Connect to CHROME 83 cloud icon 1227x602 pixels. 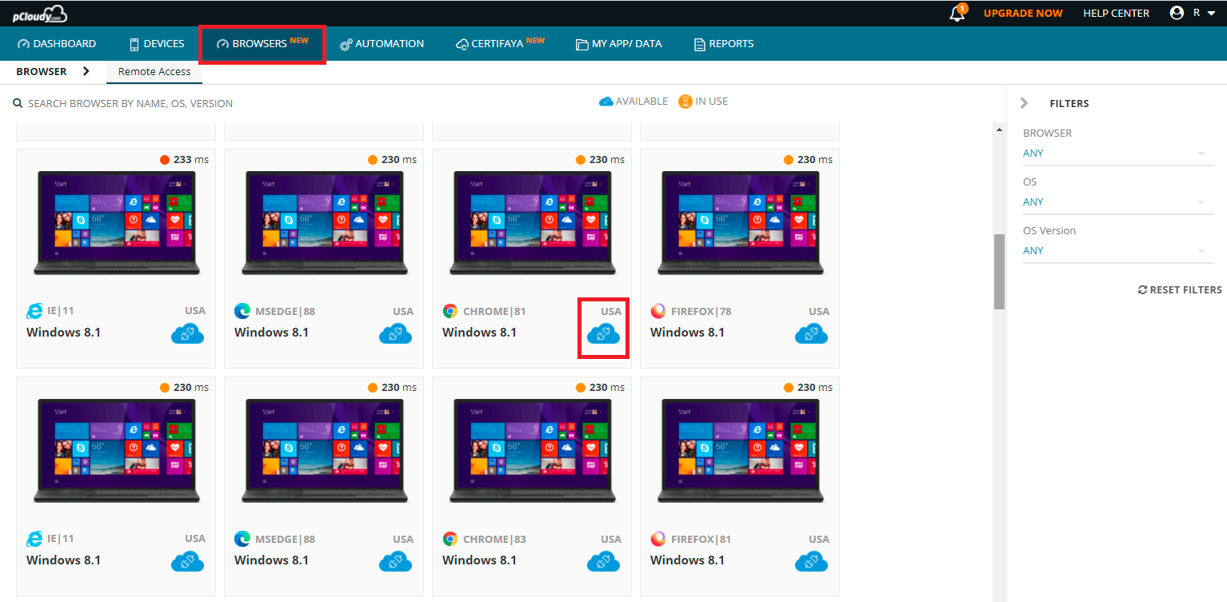[x=603, y=562]
